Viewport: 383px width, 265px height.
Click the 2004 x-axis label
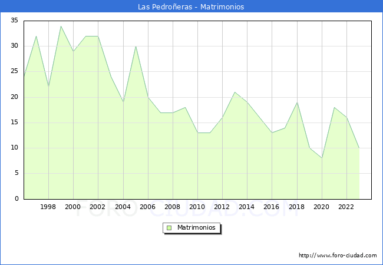123,207
